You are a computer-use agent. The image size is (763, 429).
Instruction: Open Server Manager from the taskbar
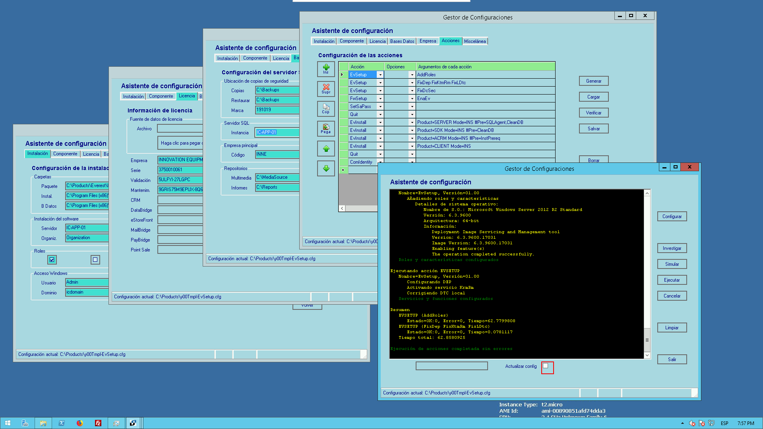(25, 423)
